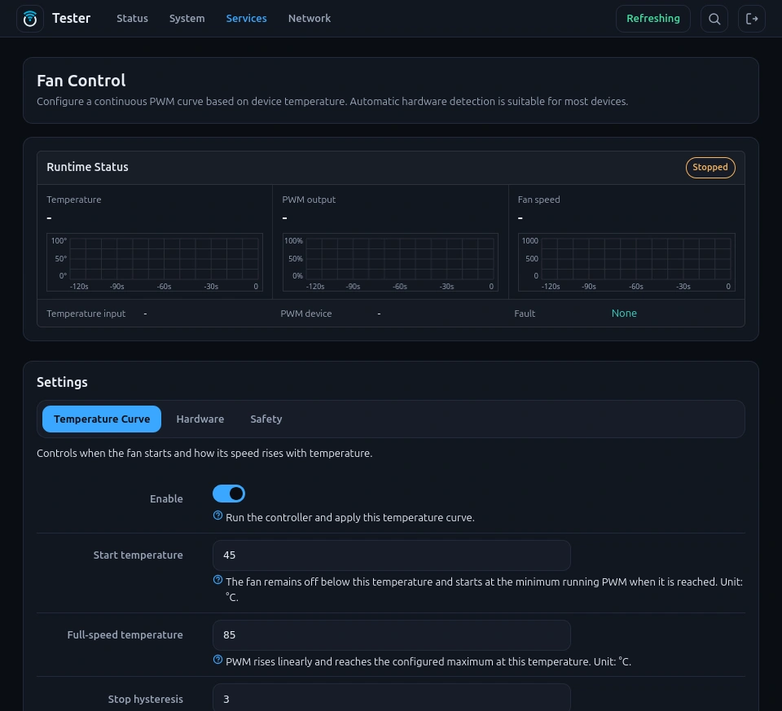Screen dimensions: 782x711
Task: Click the "Settings" section heading
Action: [63, 382]
